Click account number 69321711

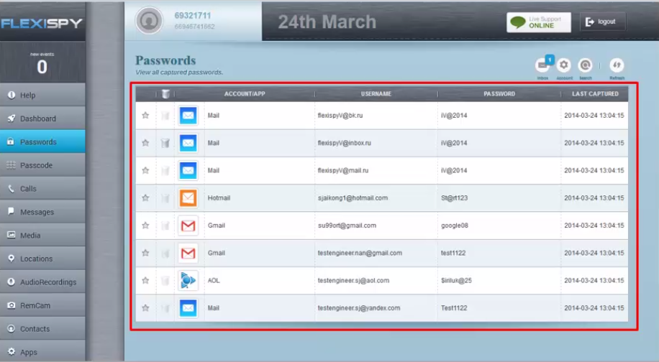(x=193, y=16)
